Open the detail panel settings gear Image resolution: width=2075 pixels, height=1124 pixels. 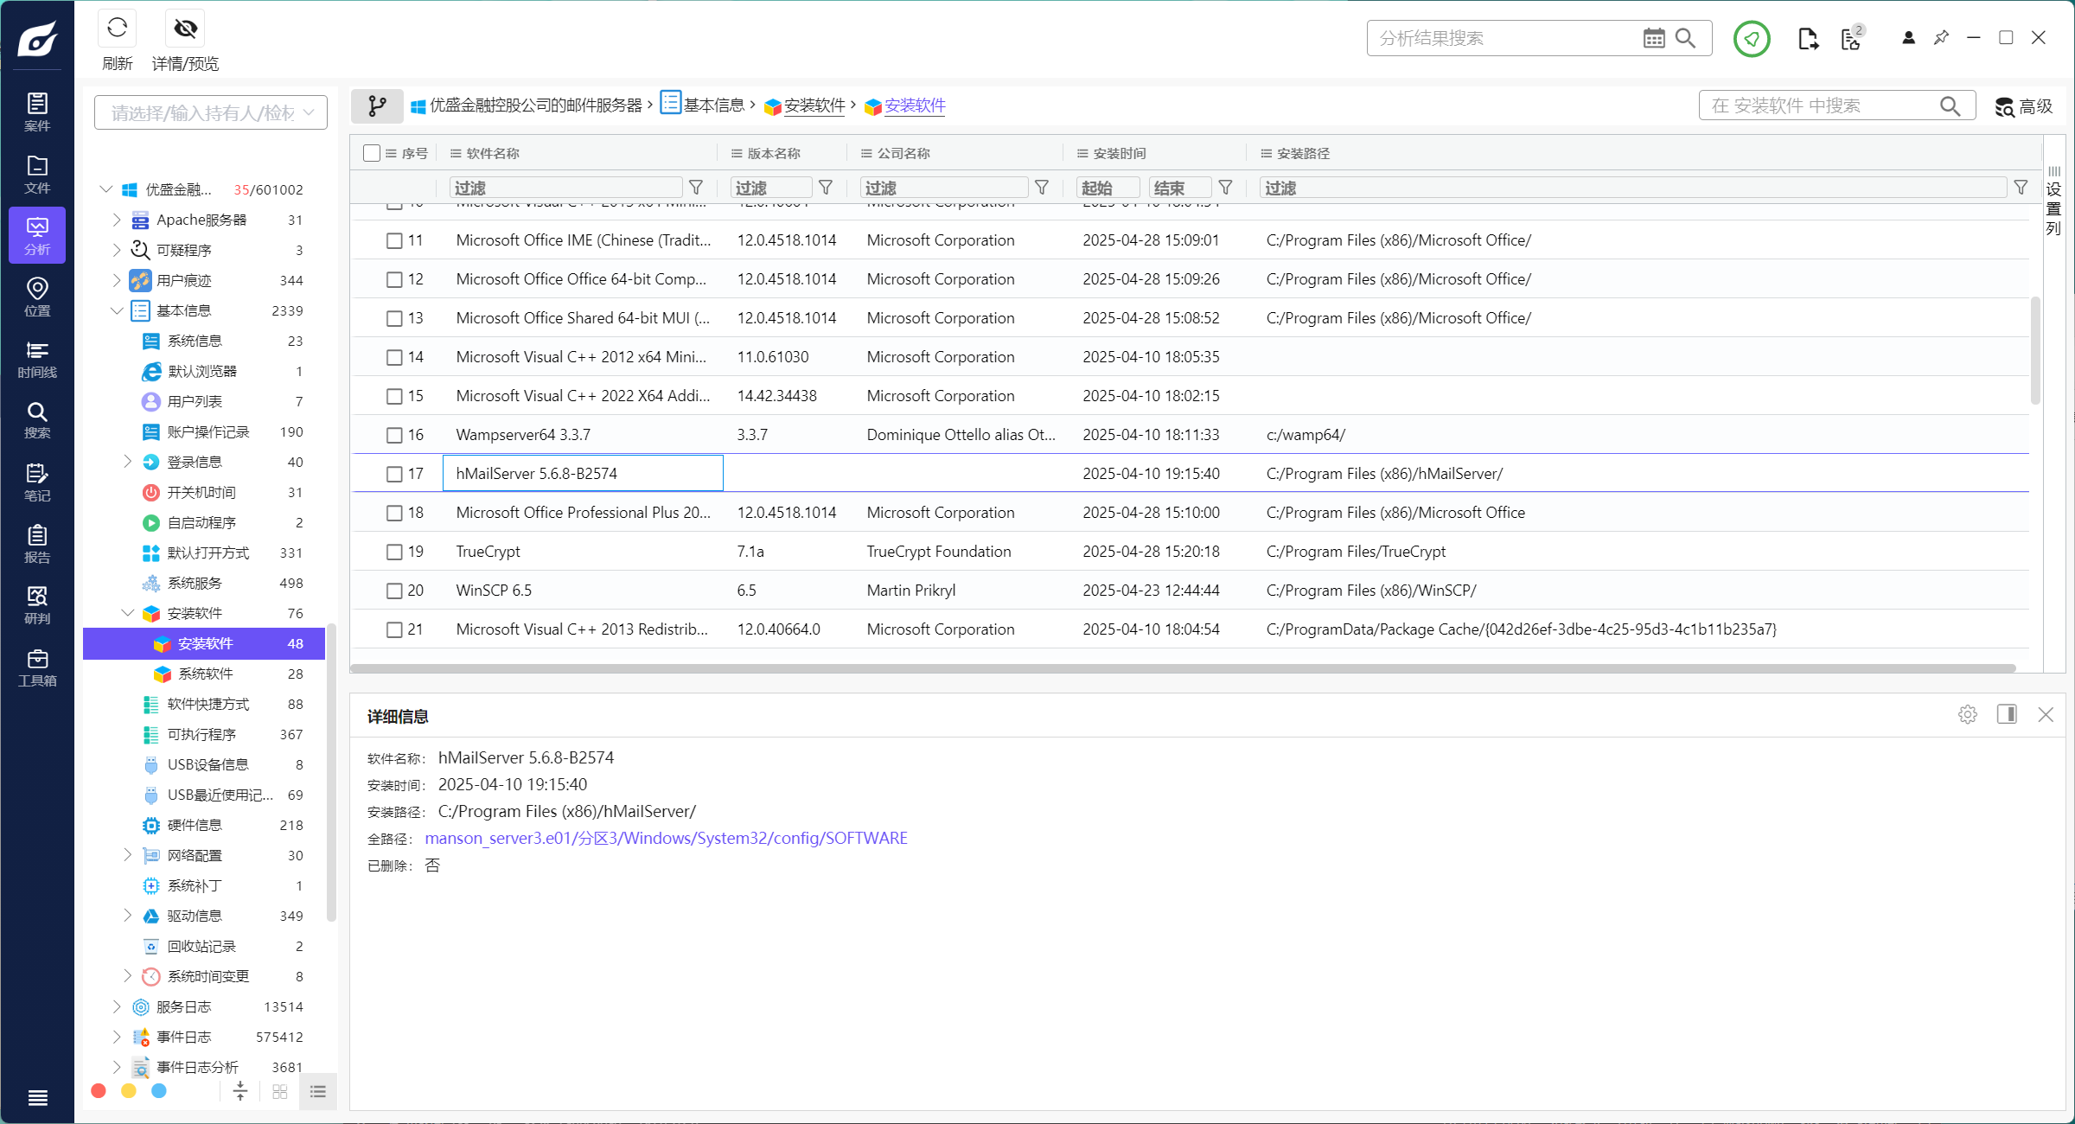click(x=1967, y=714)
